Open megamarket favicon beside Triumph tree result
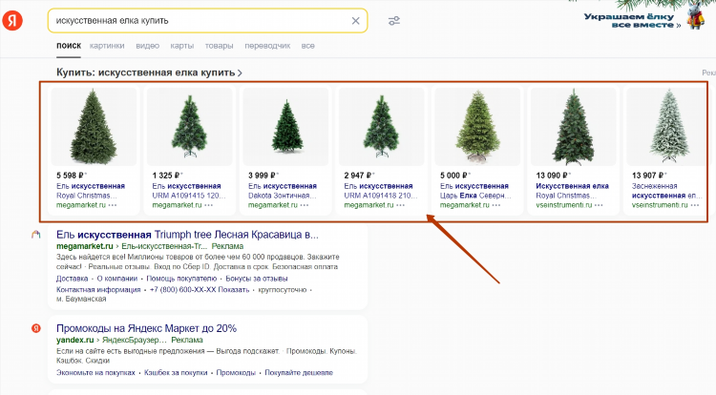 (35, 235)
